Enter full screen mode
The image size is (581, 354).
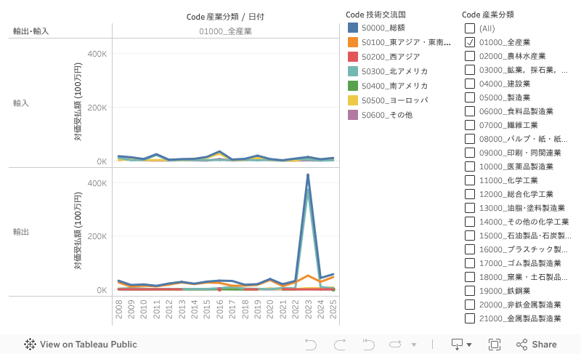click(495, 344)
